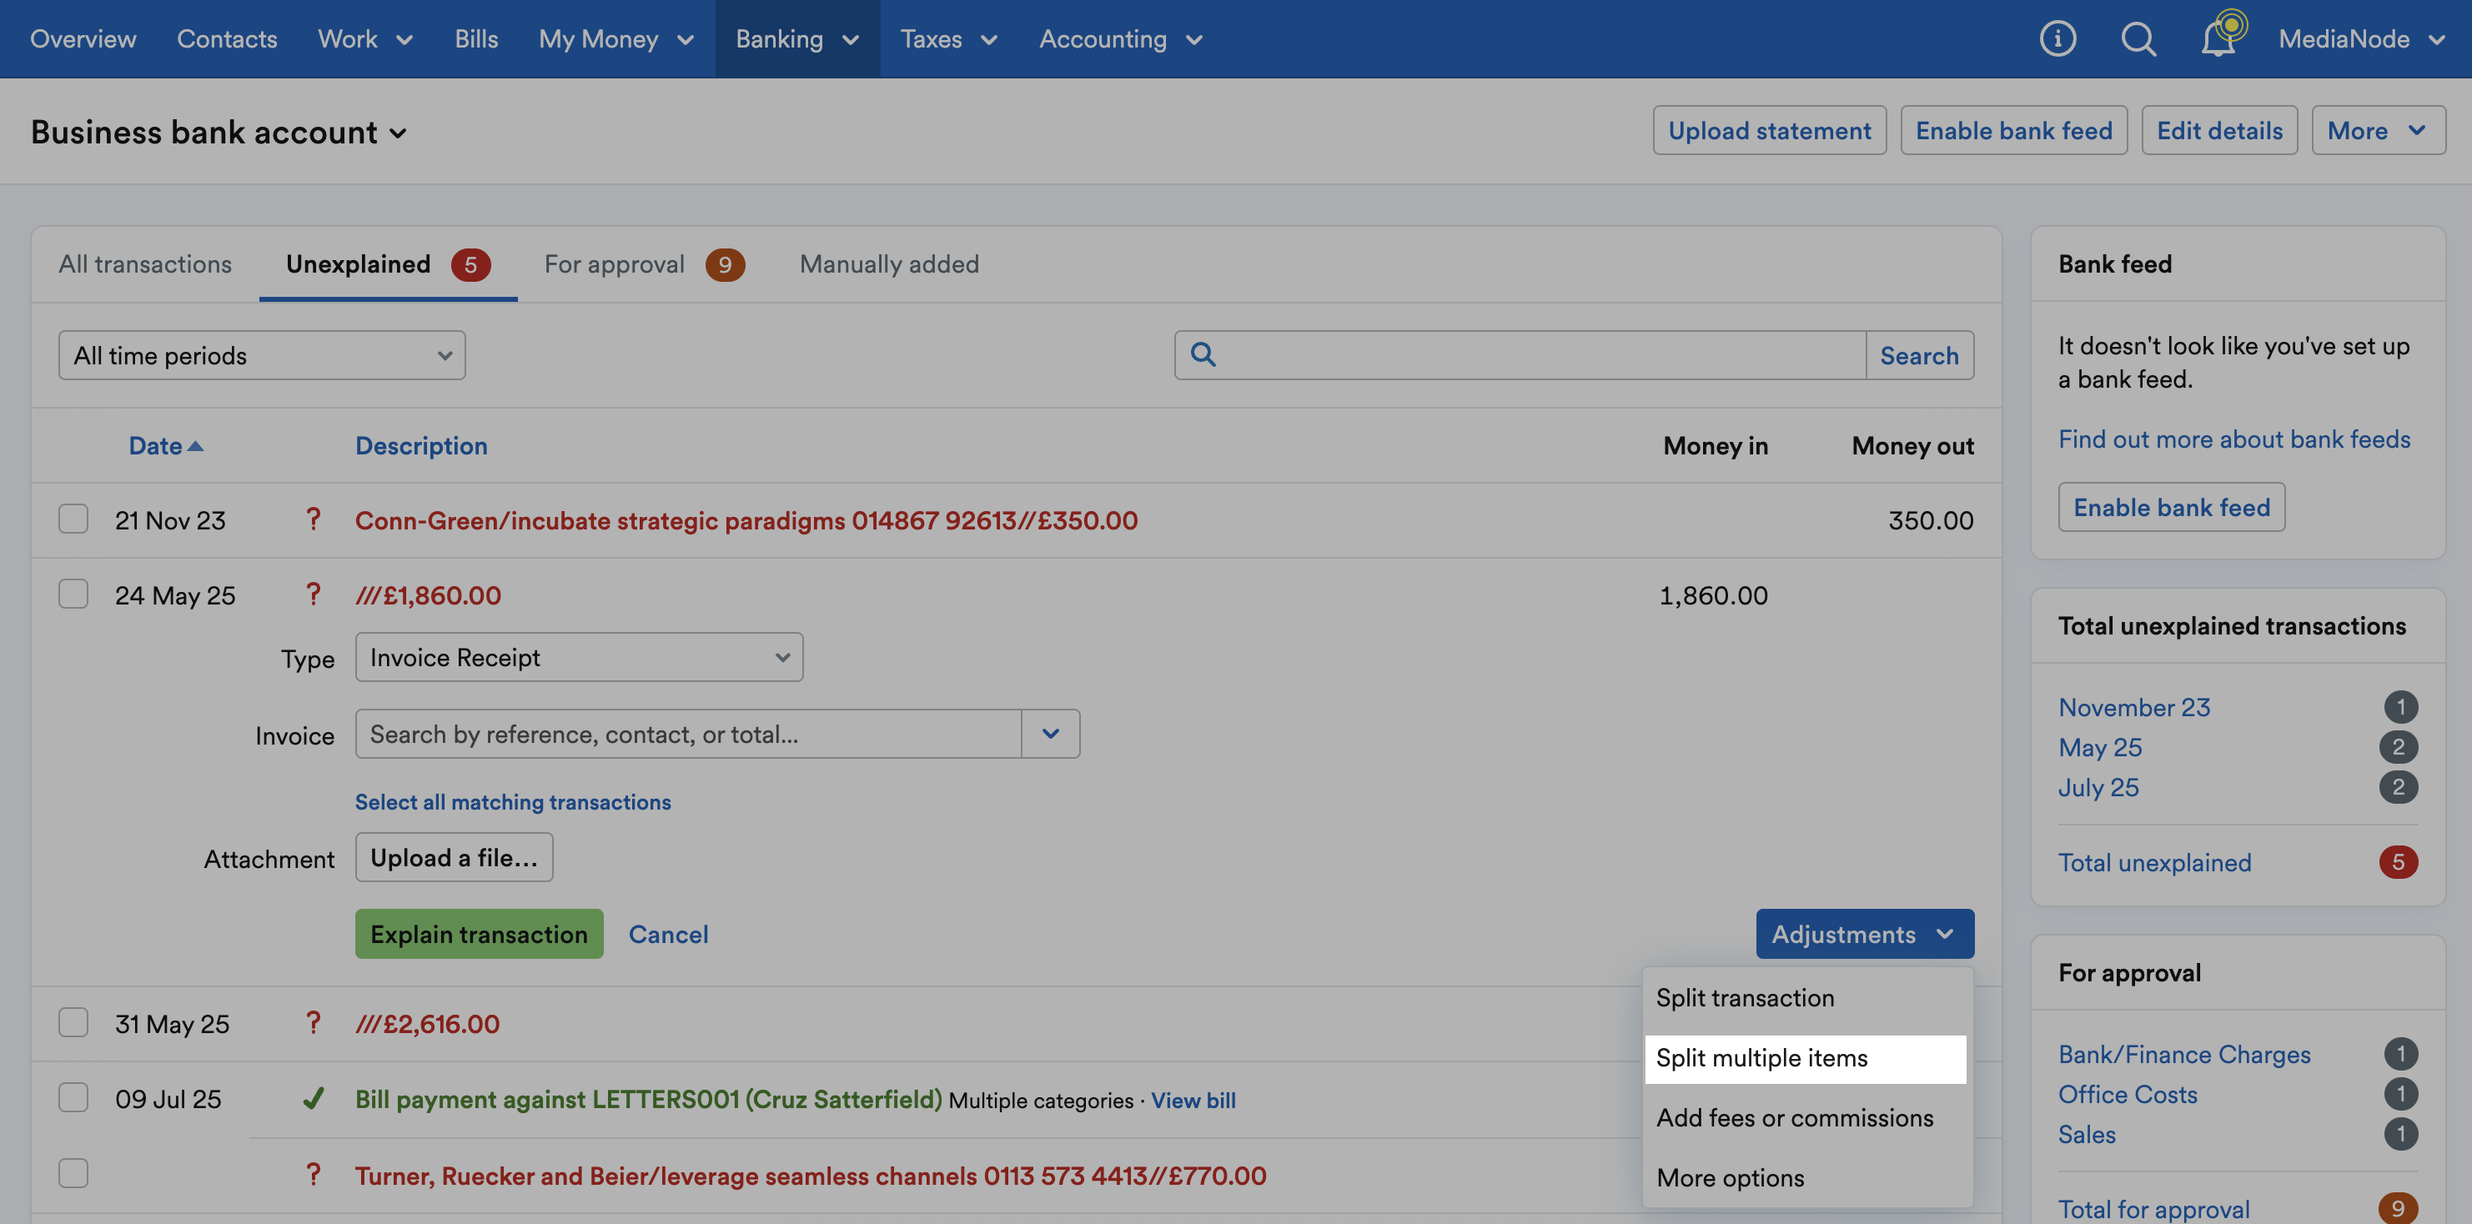Tick checkbox for 31 May 25 transaction
This screenshot has width=2472, height=1224.
(x=73, y=1021)
